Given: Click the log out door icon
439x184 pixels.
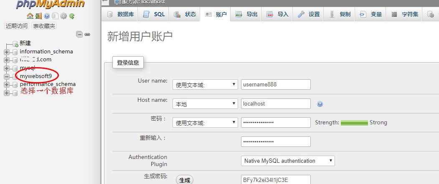Looking at the screenshot, I should click(38, 16).
